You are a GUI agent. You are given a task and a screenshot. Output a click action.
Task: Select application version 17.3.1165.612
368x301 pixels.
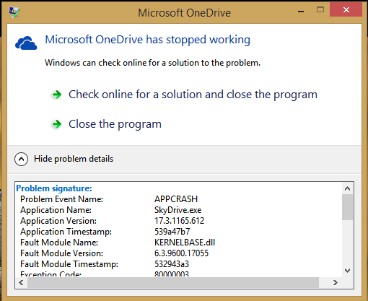tap(179, 221)
